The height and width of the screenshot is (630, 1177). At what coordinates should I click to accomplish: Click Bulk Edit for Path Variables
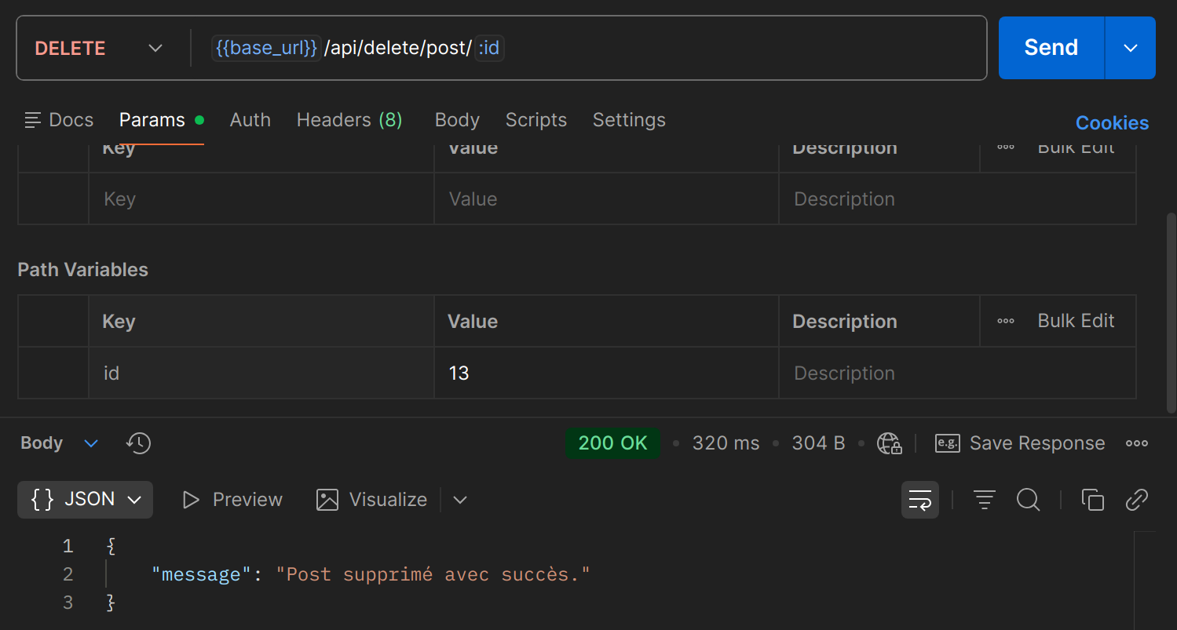click(1076, 321)
